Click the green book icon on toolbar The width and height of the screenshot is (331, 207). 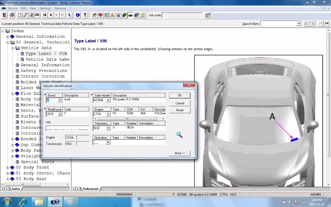coord(124,15)
